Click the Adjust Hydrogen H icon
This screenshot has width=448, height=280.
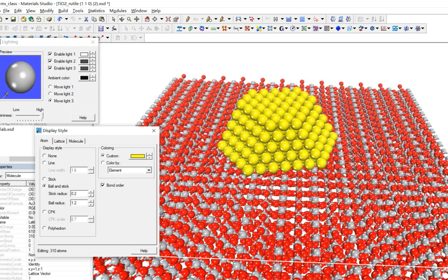(275, 19)
